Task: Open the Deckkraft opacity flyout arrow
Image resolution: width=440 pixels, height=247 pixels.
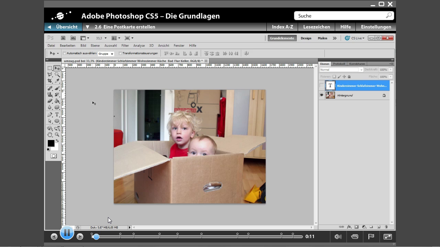Action: 391,70
